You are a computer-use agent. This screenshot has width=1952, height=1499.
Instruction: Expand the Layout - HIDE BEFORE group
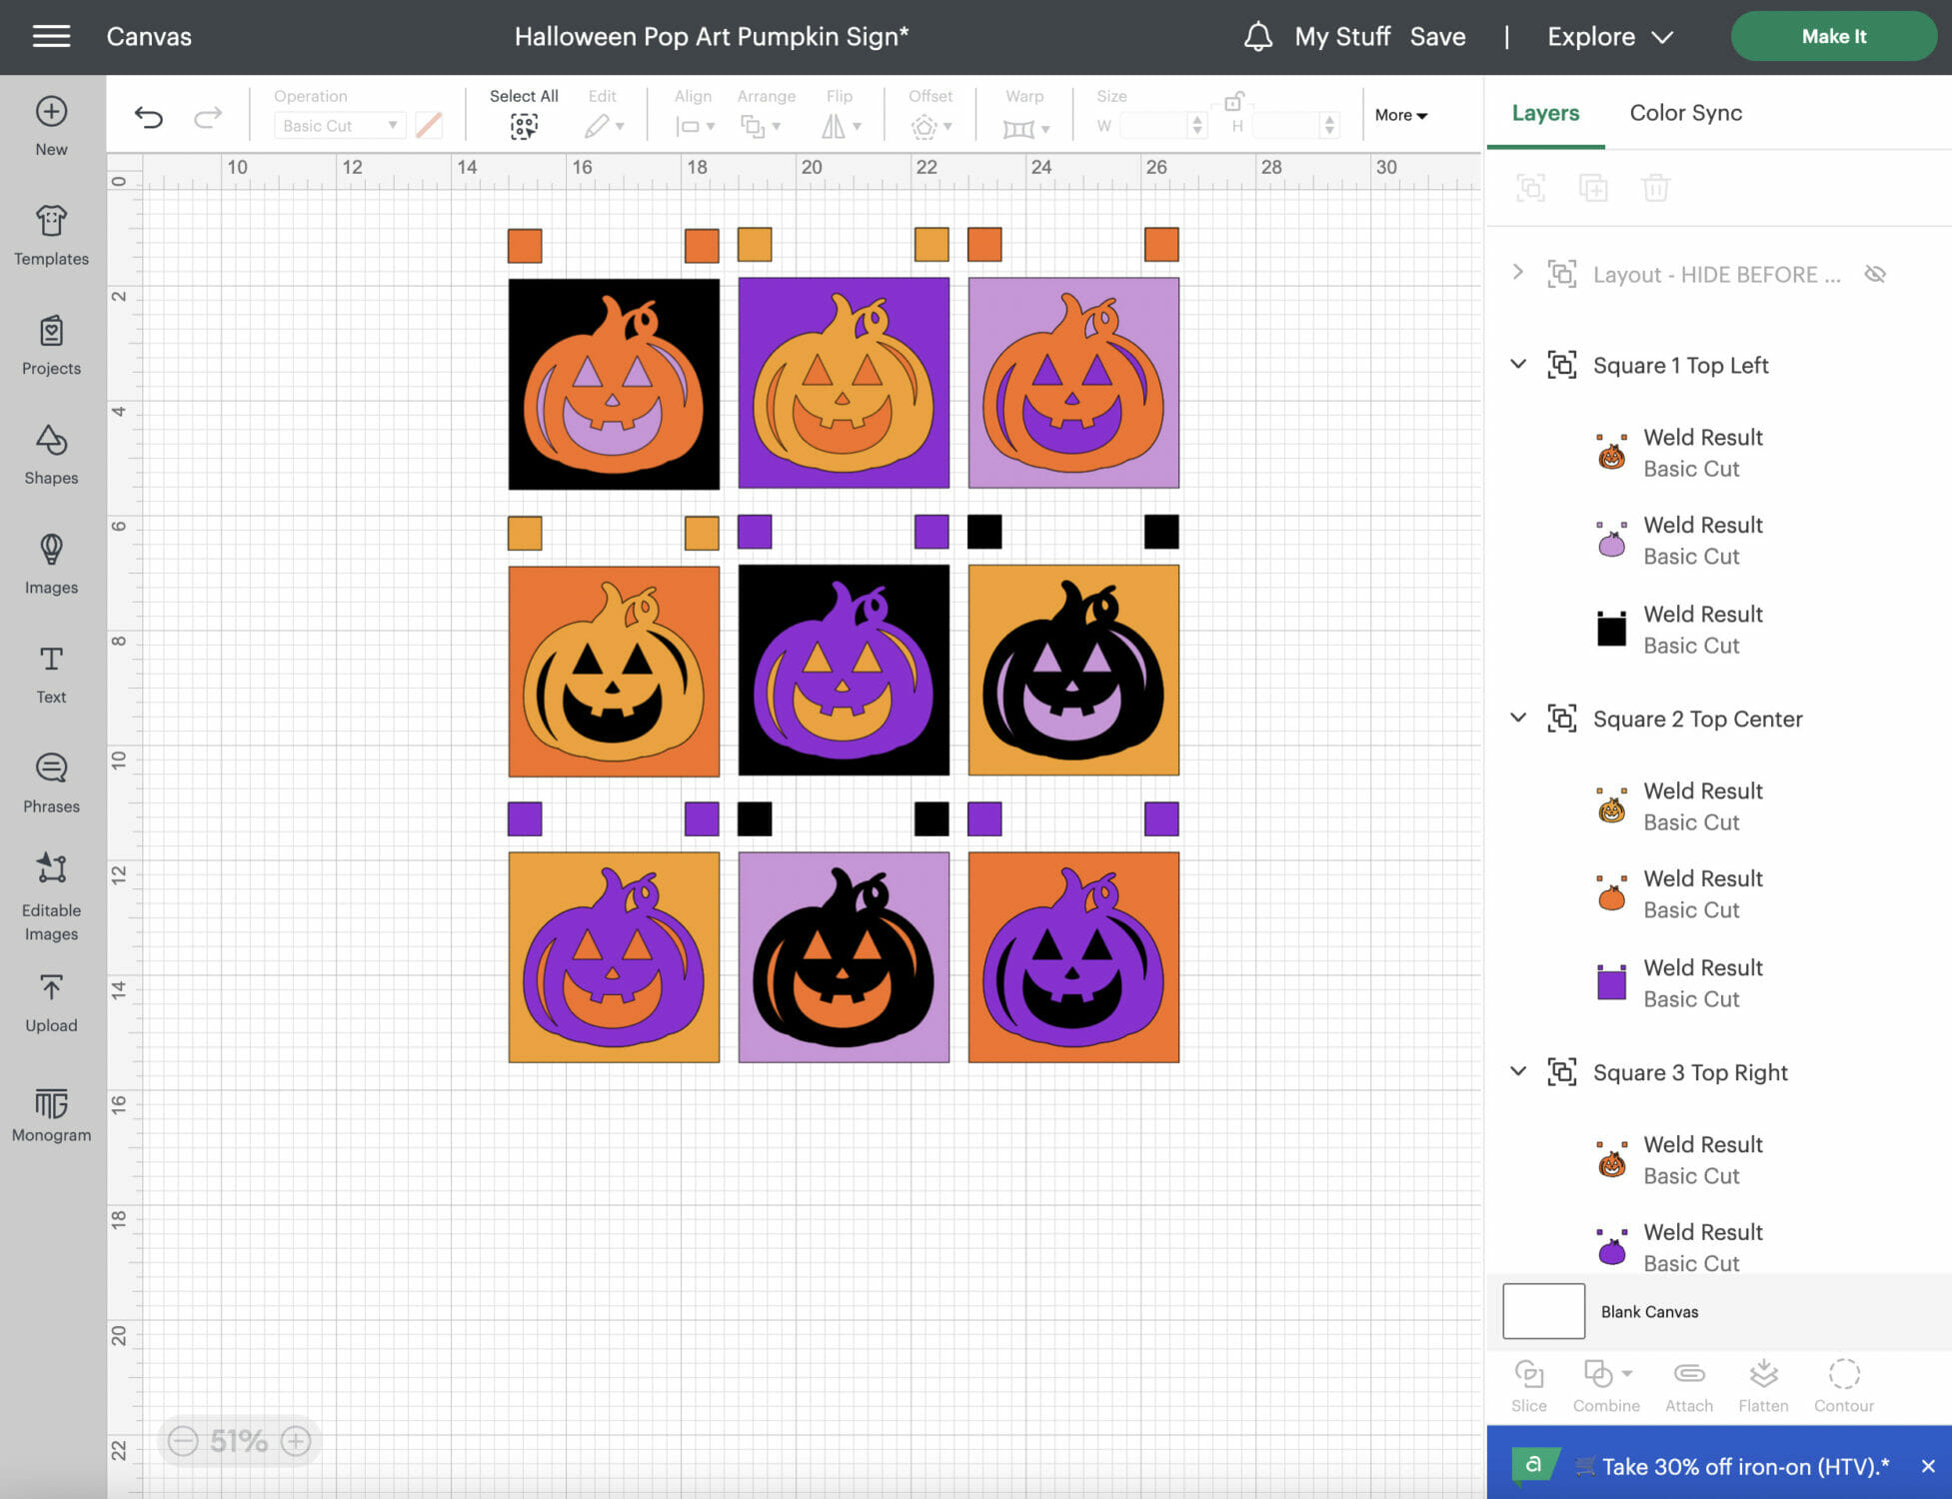[1517, 272]
